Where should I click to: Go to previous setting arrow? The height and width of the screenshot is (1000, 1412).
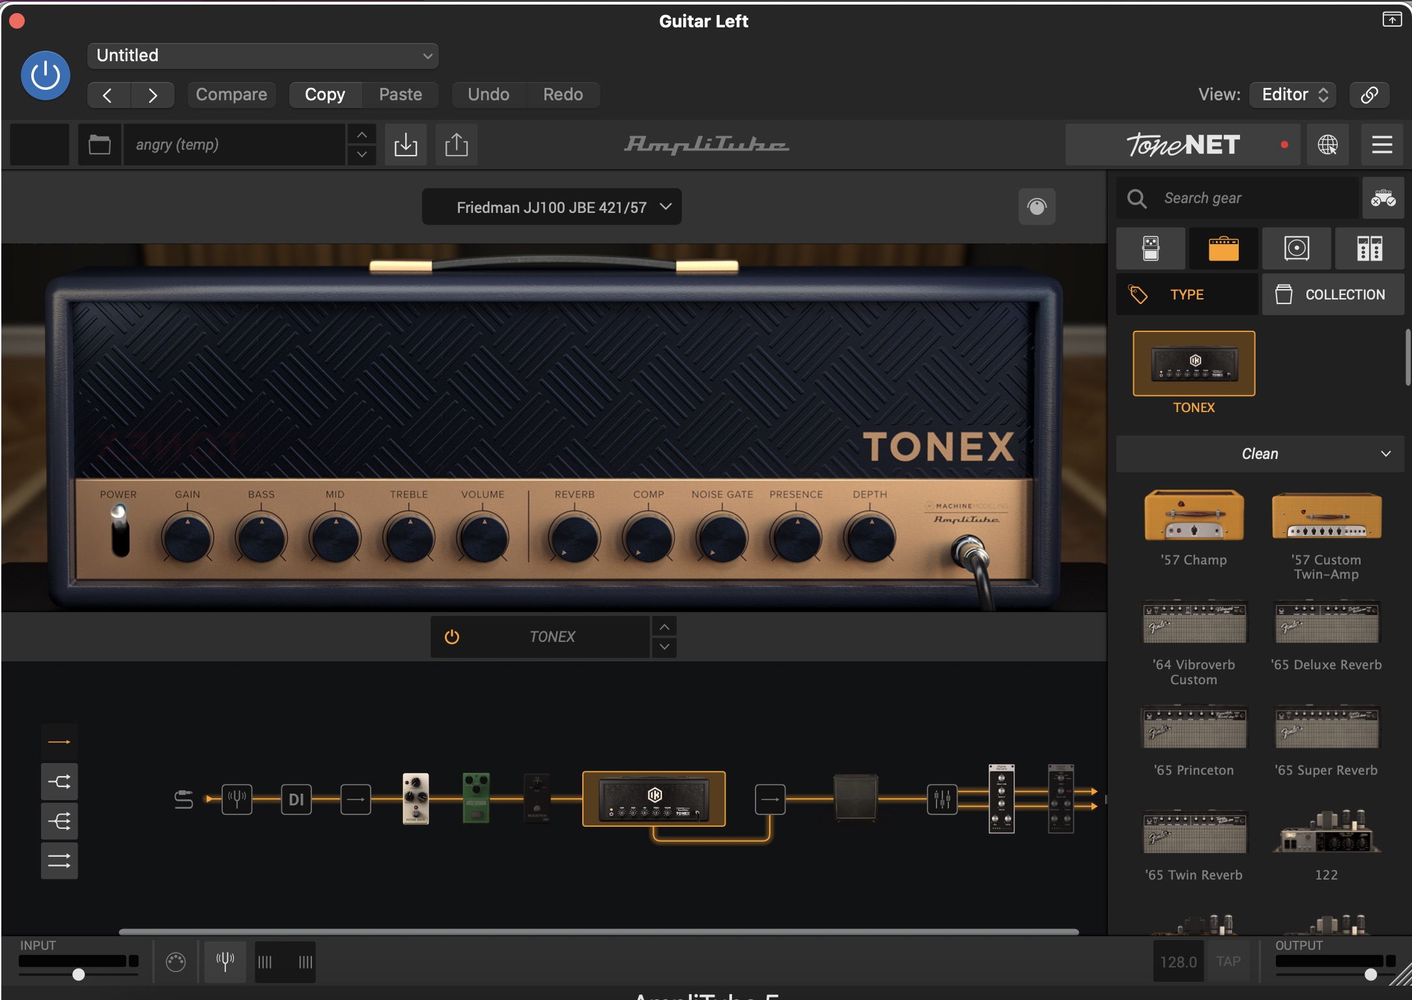pyautogui.click(x=108, y=95)
